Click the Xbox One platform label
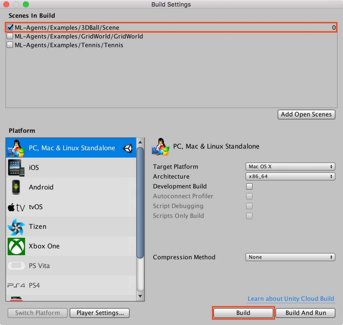This screenshot has height=325, width=343. 44,247
